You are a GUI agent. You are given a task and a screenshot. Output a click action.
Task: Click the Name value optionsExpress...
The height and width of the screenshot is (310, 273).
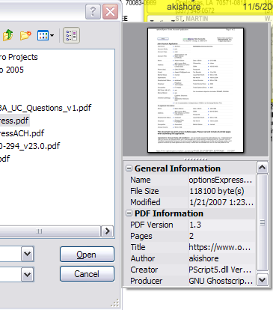click(x=221, y=180)
